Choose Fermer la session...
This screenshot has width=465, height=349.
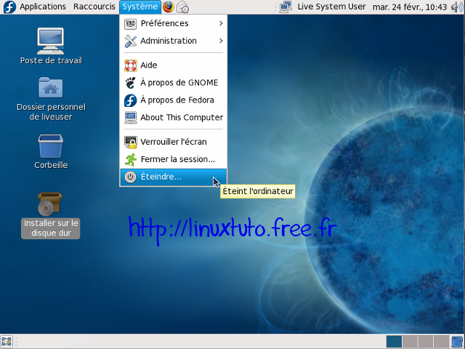coord(173,159)
